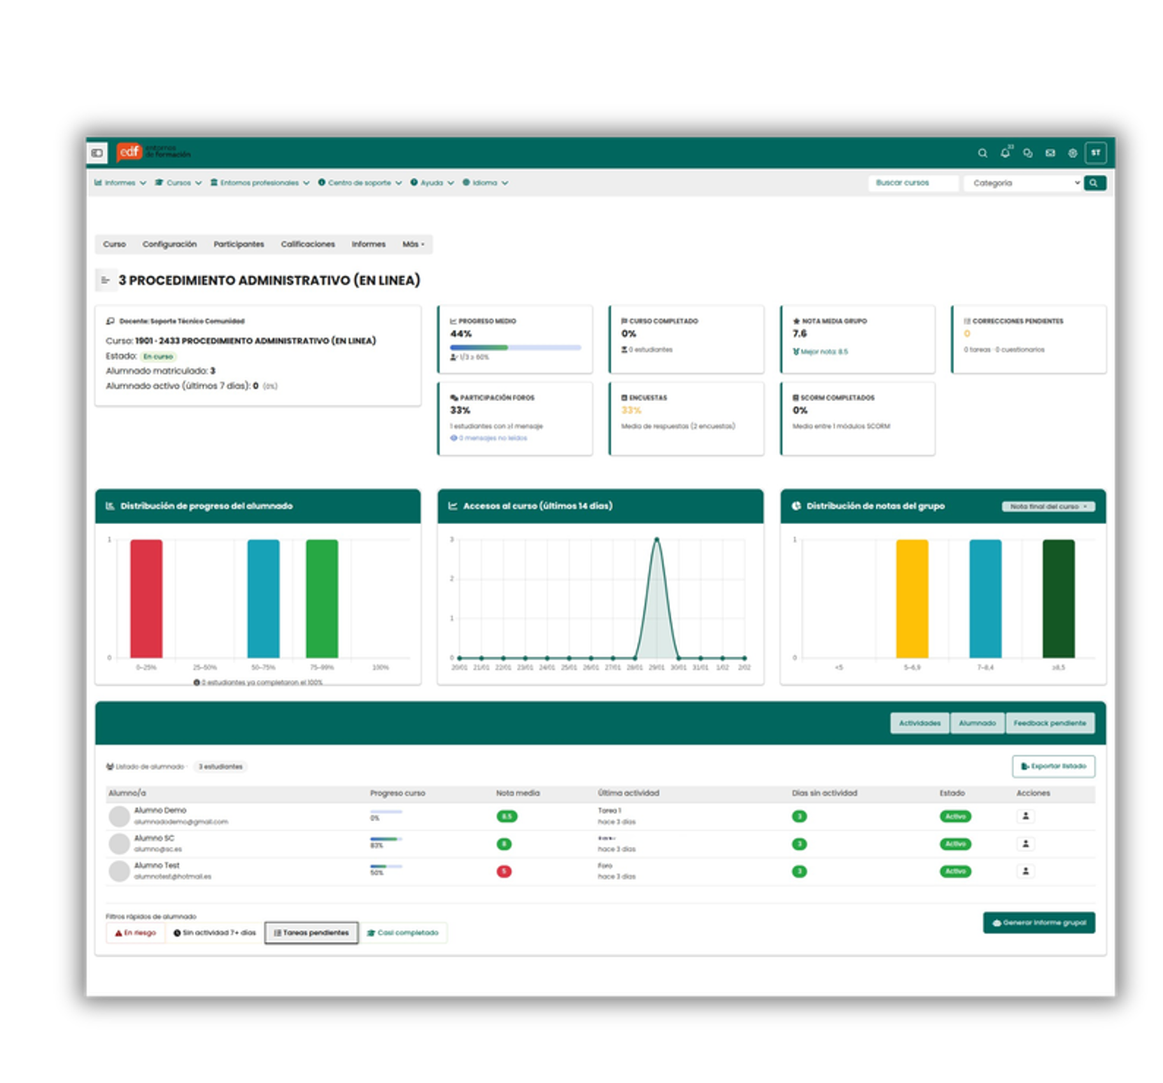This screenshot has height=1083, width=1163.
Task: Open the Alumno Demo name link
Action: [160, 810]
